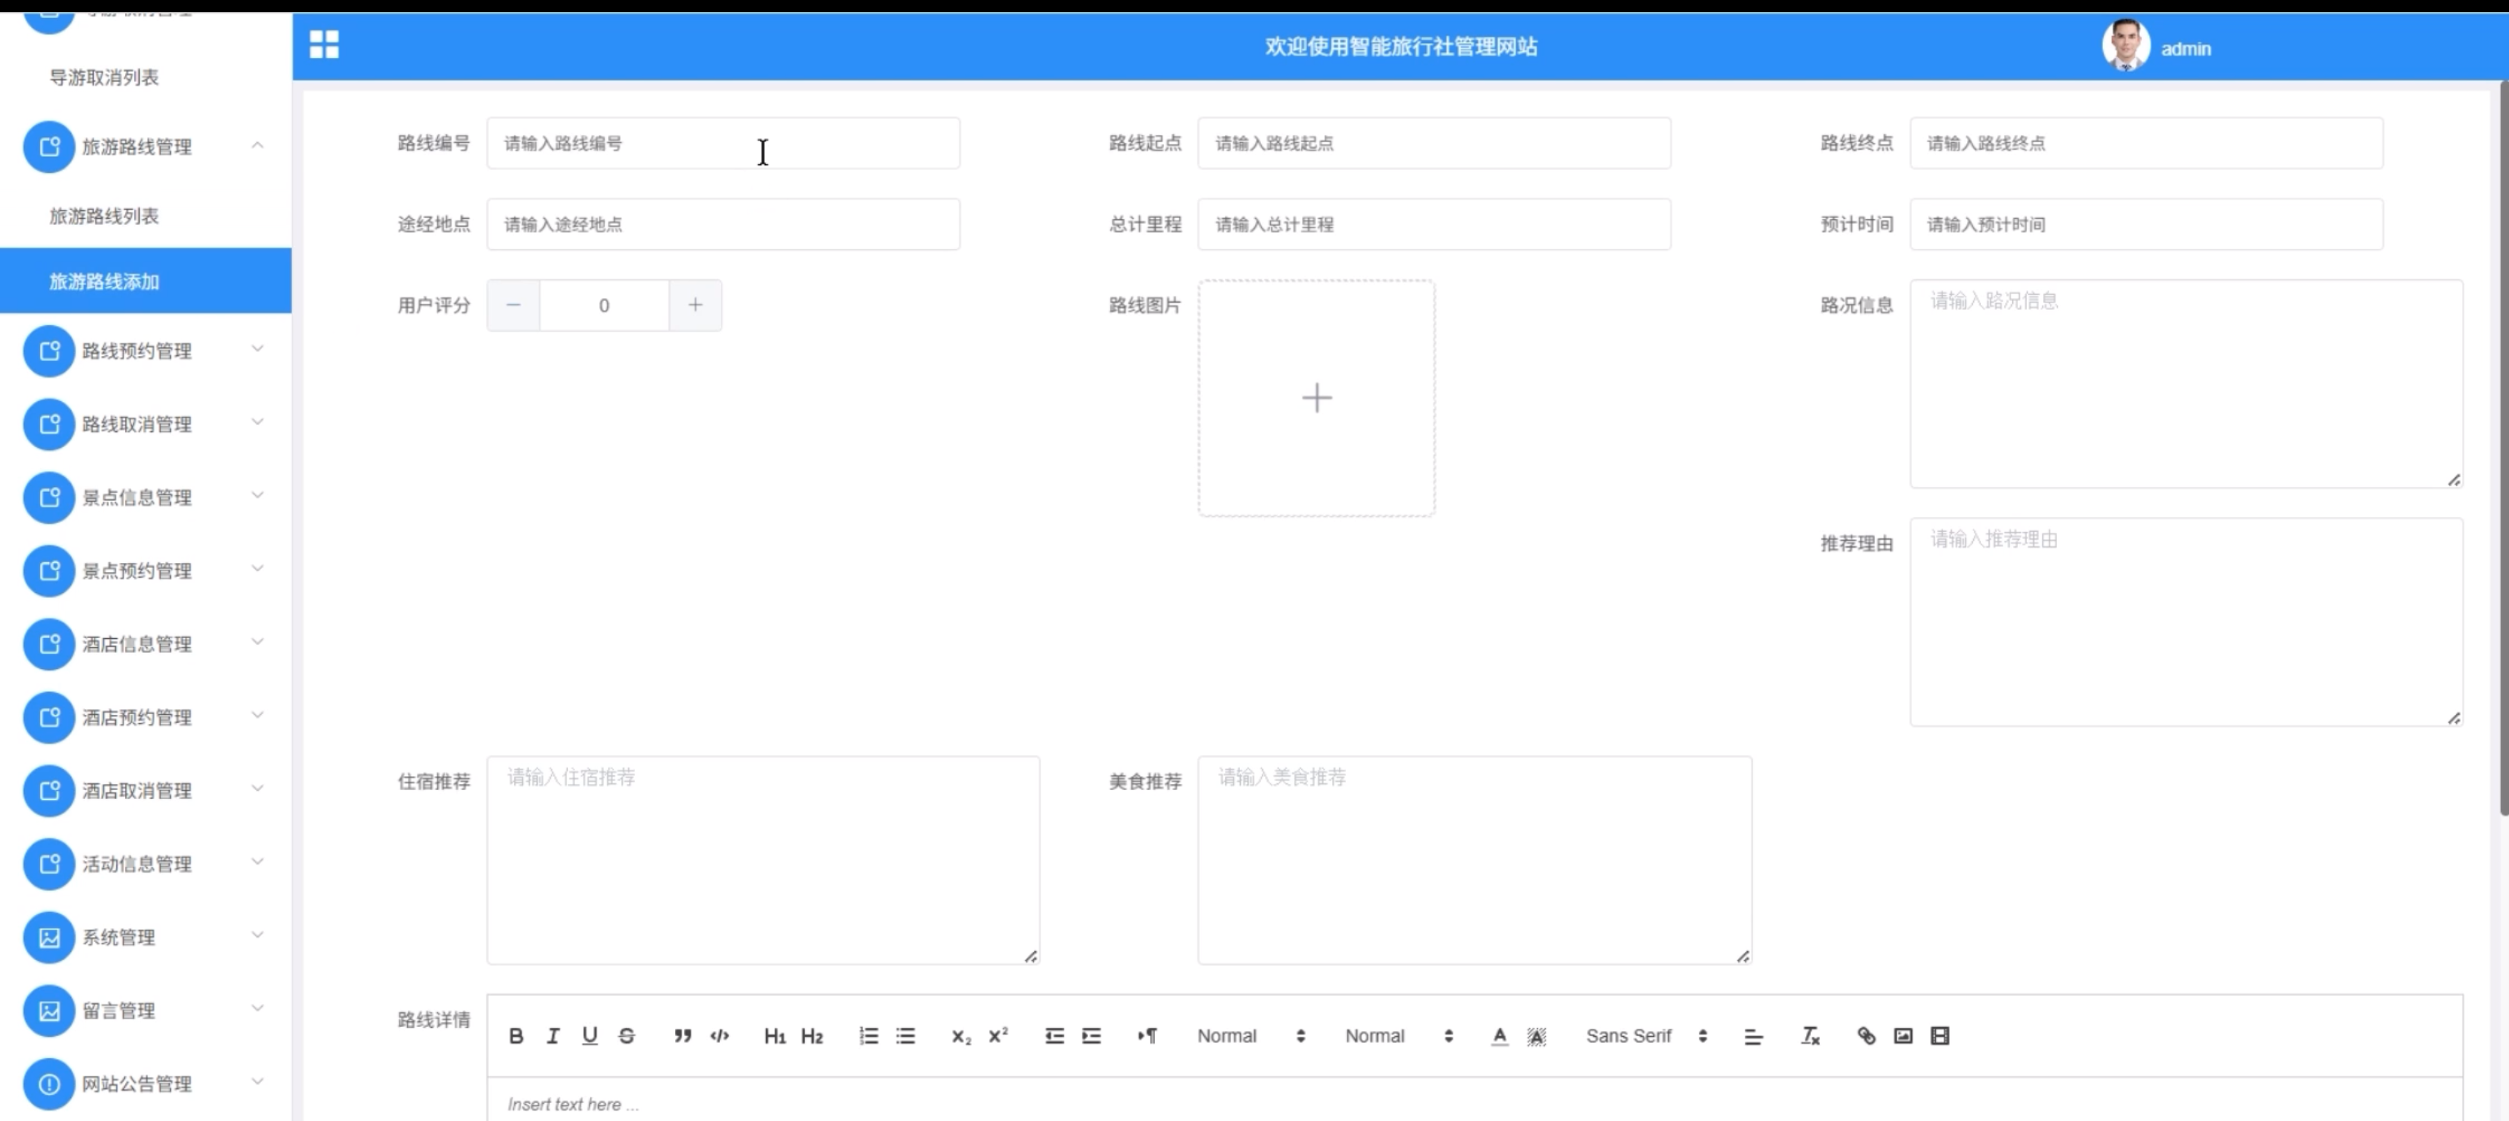Viewport: 2509px width, 1121px height.
Task: Apply italic formatting in editor toolbar
Action: [x=552, y=1035]
